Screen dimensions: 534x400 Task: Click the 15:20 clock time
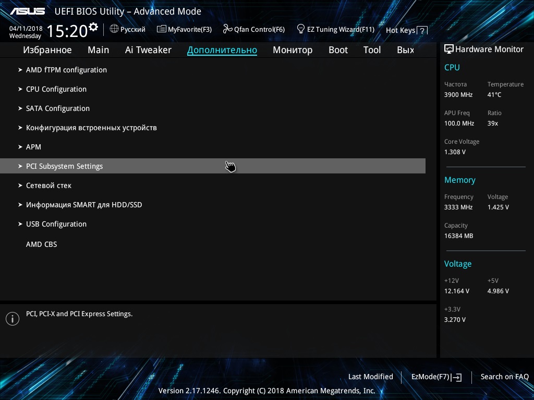coord(67,31)
